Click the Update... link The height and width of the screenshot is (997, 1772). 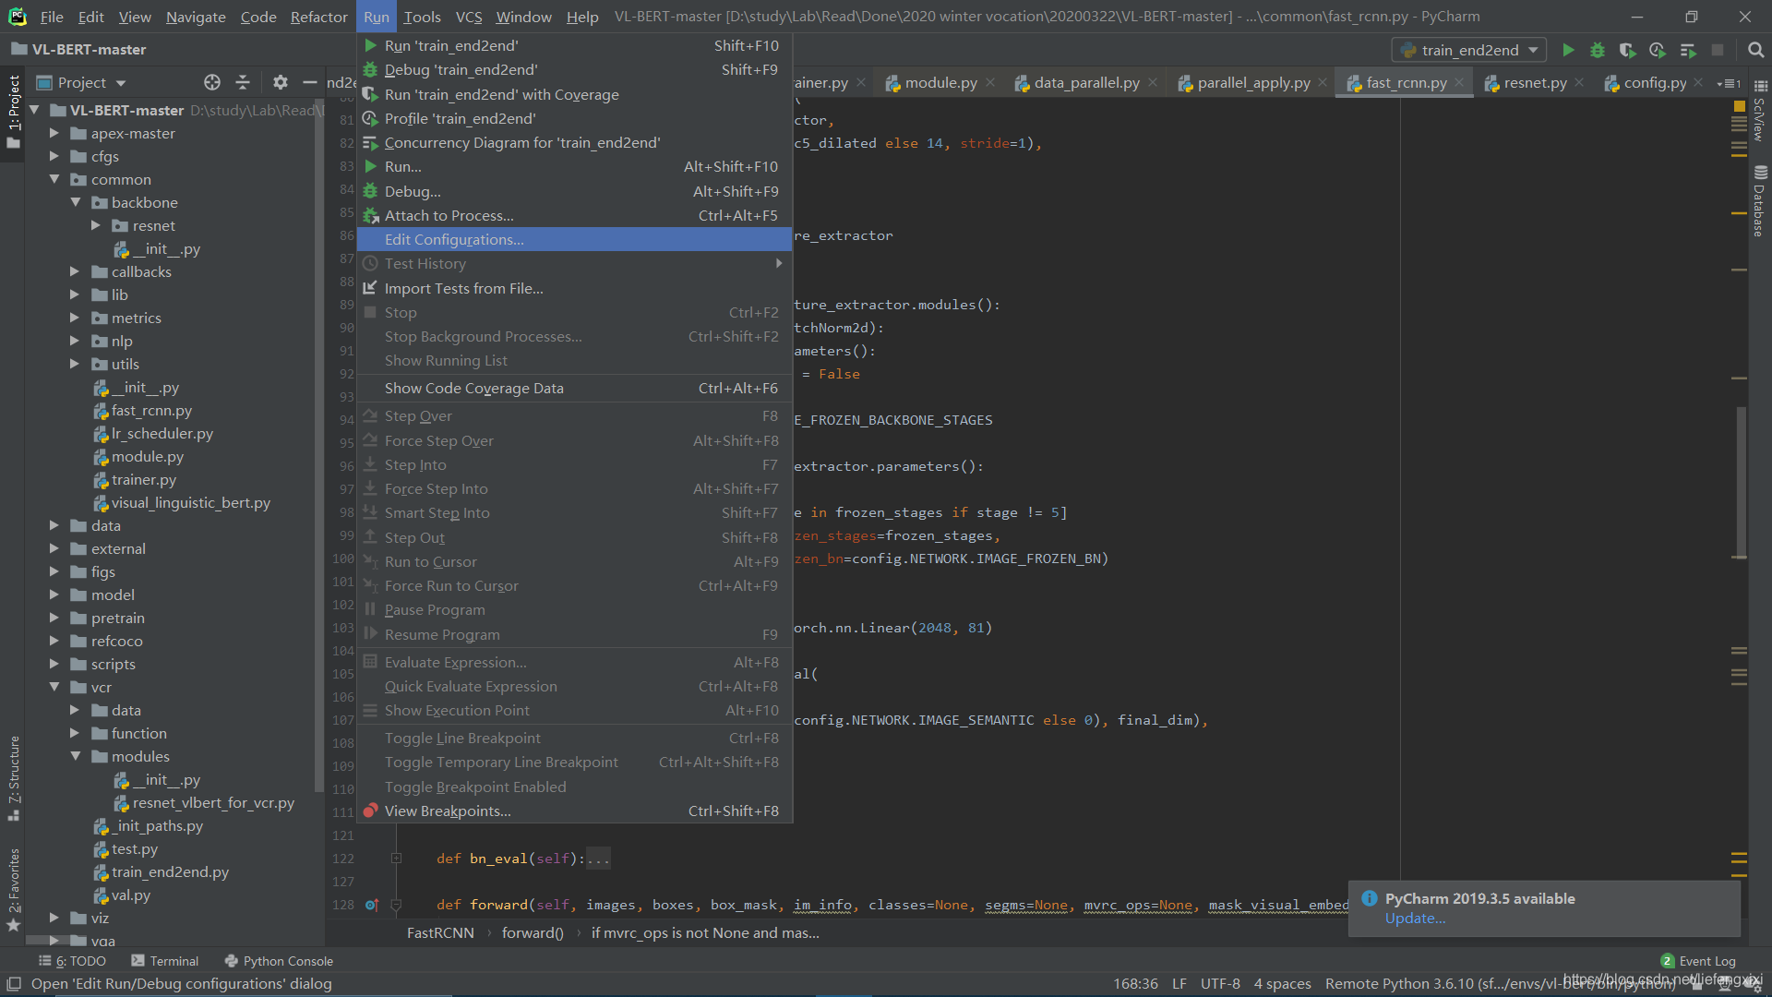[x=1415, y=919]
